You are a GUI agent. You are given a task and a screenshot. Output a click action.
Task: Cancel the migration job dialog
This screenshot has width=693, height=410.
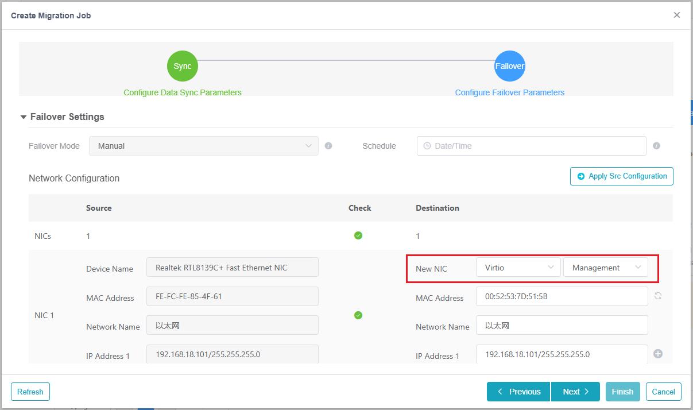pos(664,392)
